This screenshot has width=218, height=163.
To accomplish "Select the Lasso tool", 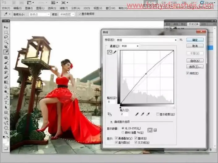I will [6, 37].
